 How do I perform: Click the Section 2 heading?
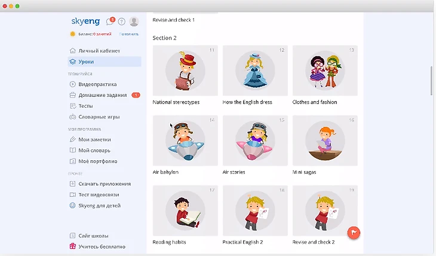click(x=164, y=38)
